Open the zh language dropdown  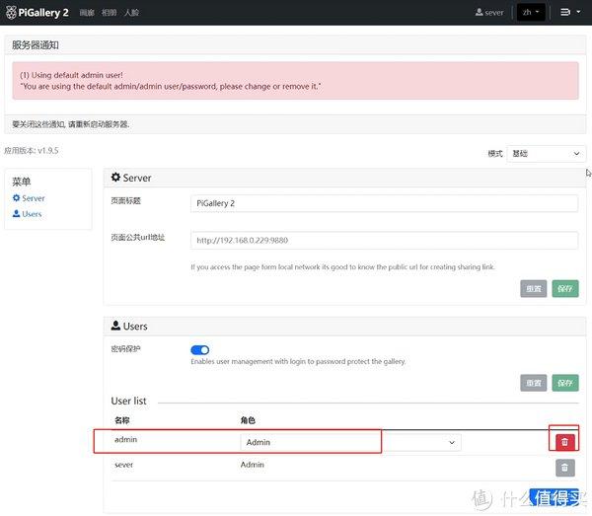[531, 13]
